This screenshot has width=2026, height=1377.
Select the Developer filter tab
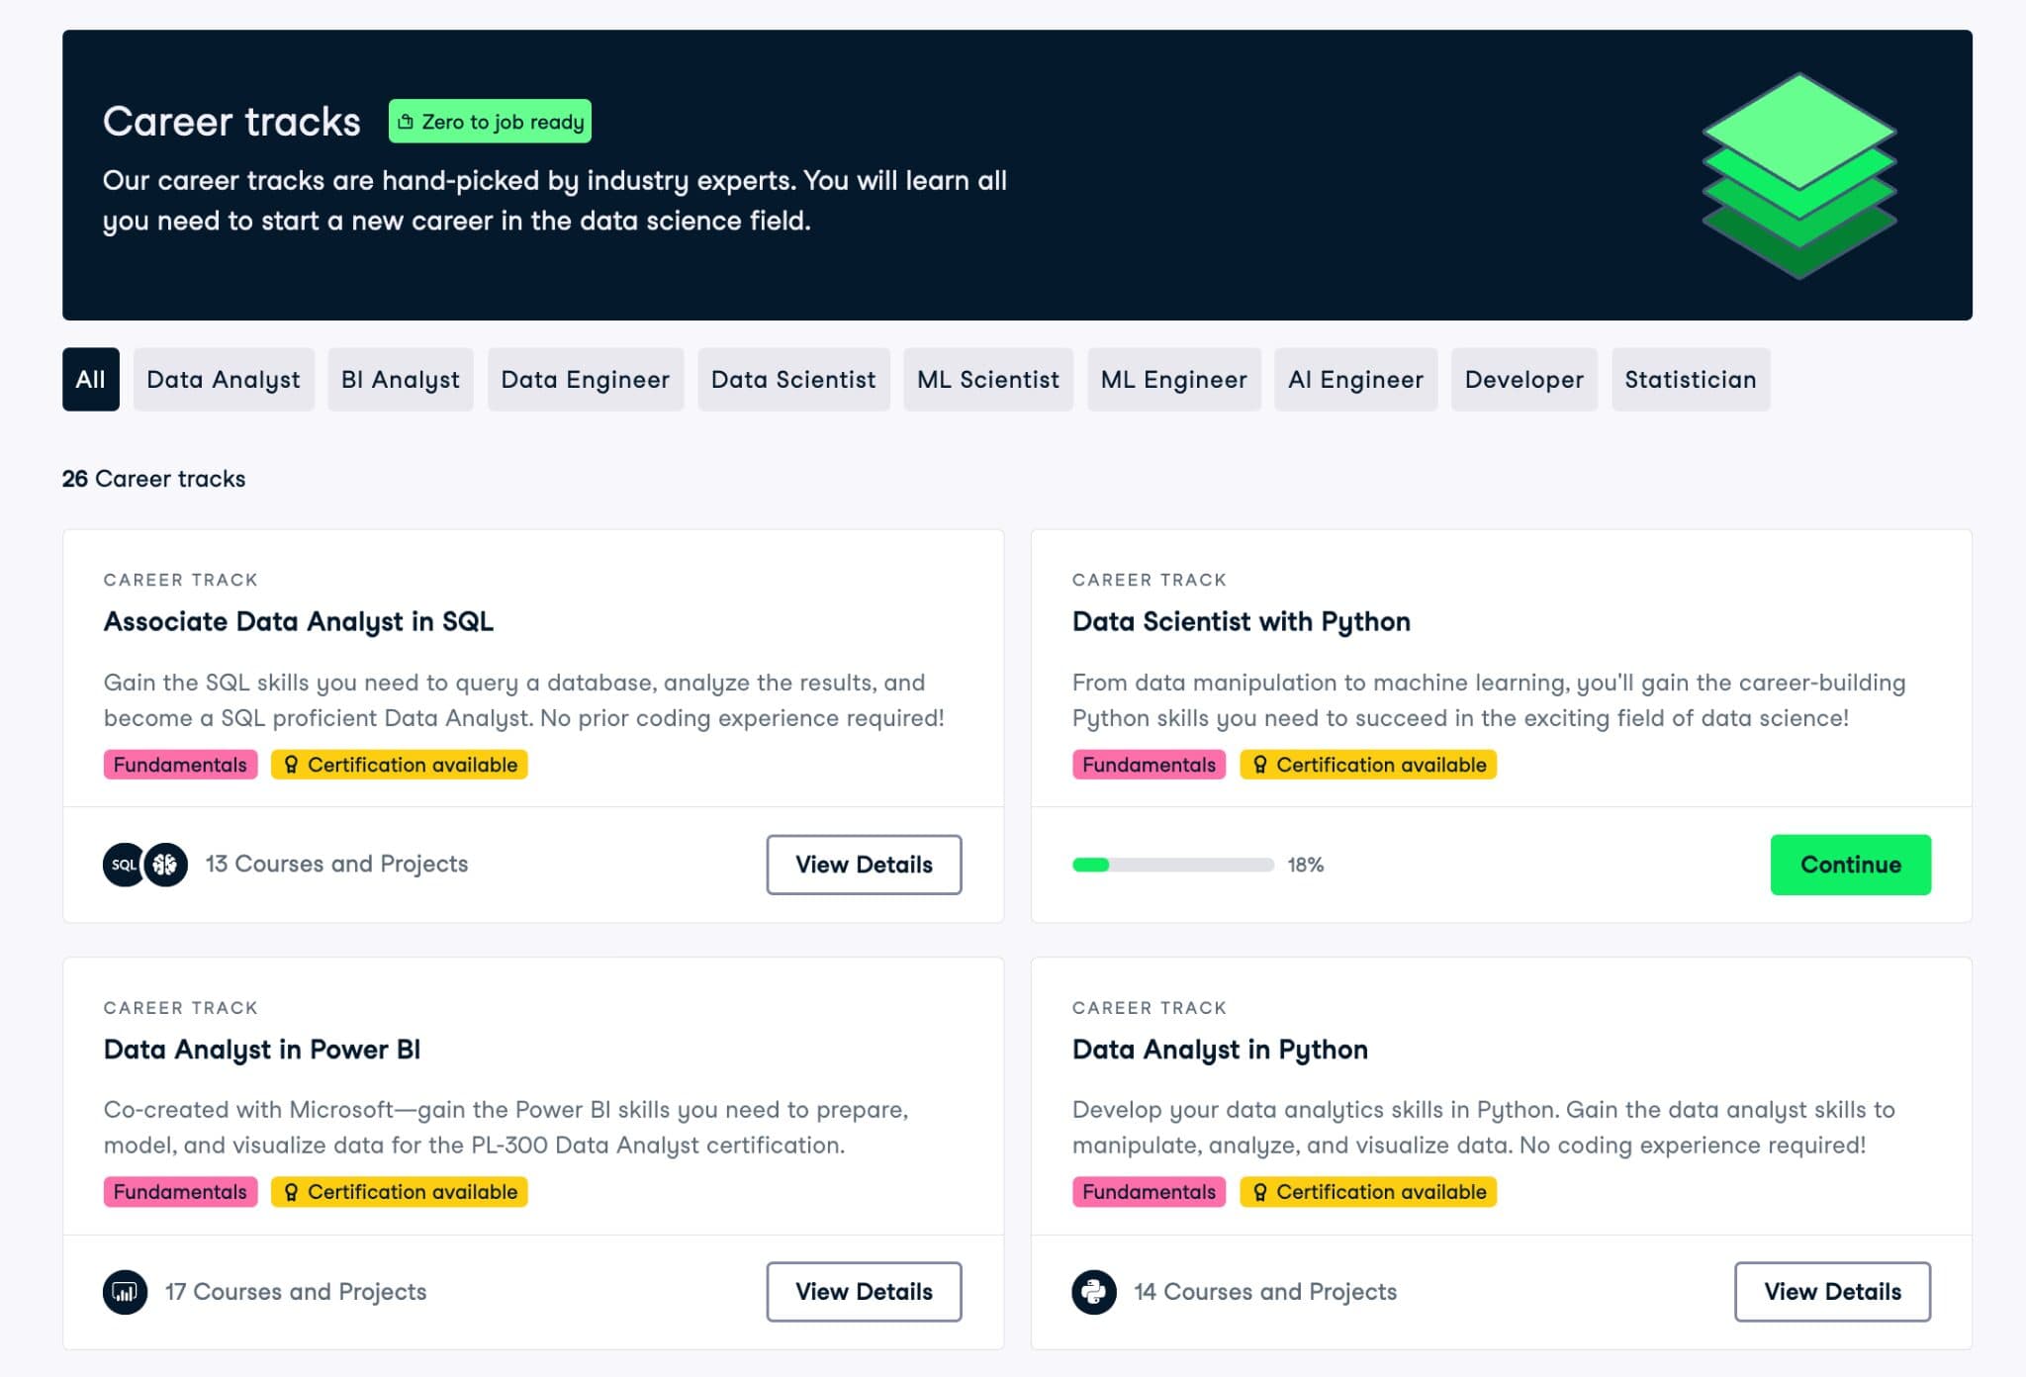pyautogui.click(x=1522, y=379)
